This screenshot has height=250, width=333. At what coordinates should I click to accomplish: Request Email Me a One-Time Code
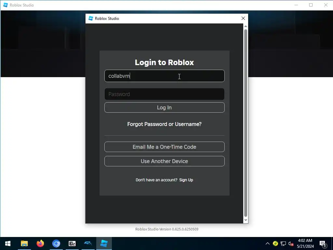pyautogui.click(x=164, y=147)
